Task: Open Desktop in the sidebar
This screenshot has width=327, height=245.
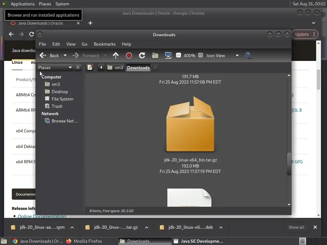Action: pyautogui.click(x=60, y=92)
